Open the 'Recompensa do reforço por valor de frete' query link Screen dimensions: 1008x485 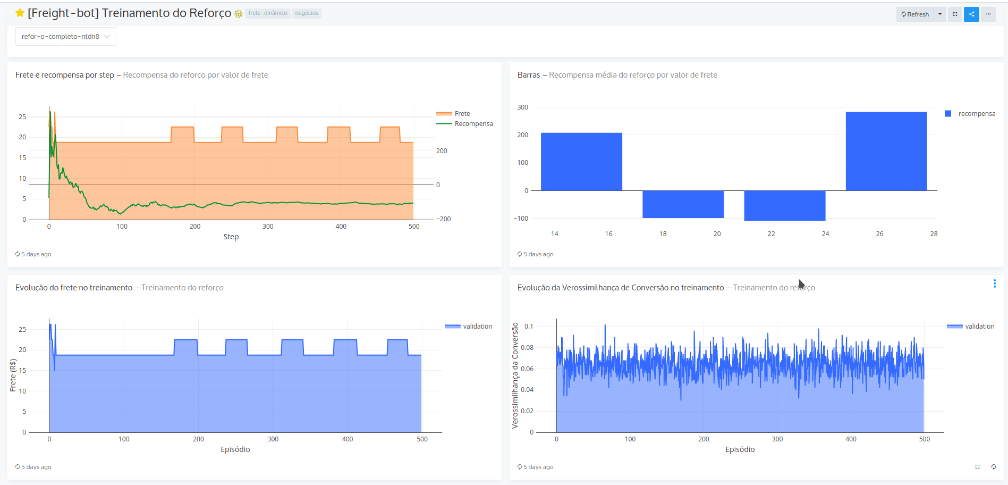pyautogui.click(x=196, y=75)
